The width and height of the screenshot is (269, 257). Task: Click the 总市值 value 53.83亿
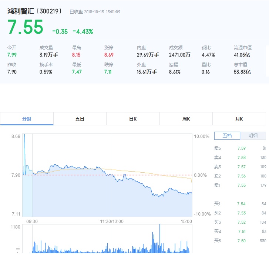coord(242,72)
